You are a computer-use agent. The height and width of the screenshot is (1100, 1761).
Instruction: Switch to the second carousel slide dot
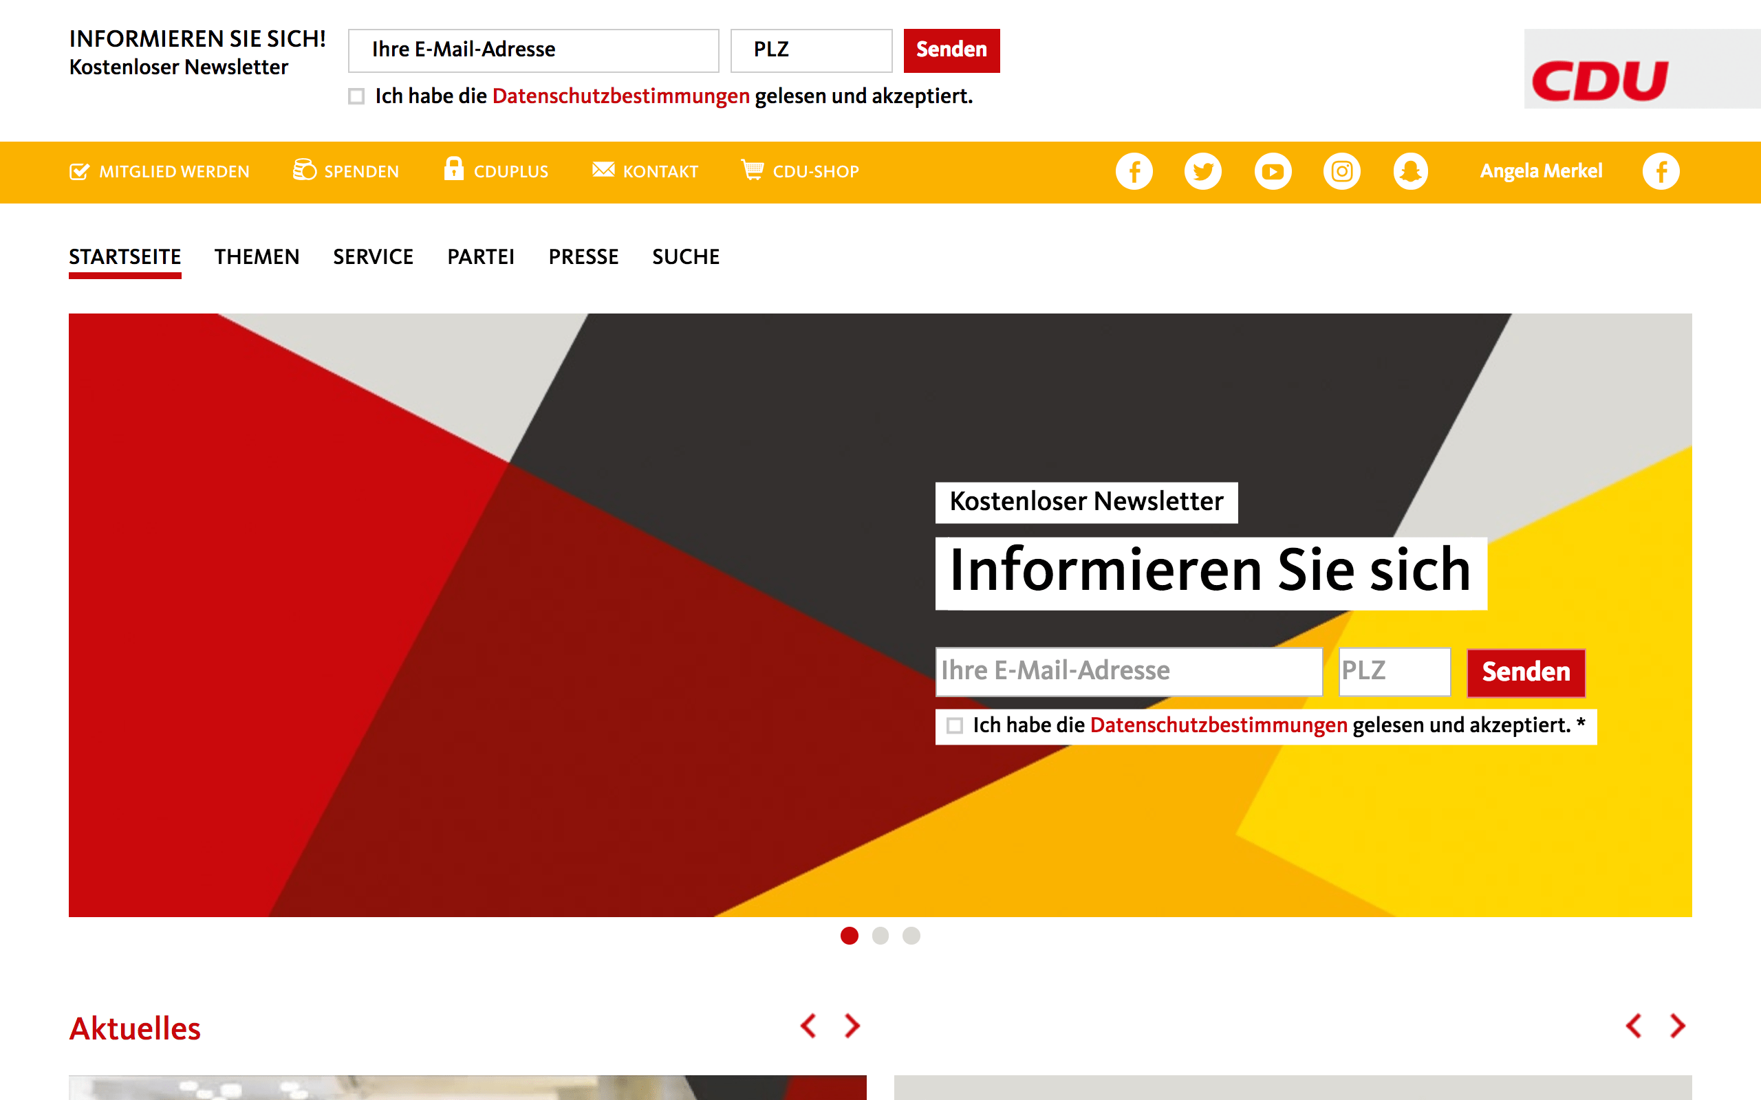click(x=880, y=936)
